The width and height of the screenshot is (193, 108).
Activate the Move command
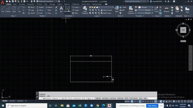coord(31,7)
